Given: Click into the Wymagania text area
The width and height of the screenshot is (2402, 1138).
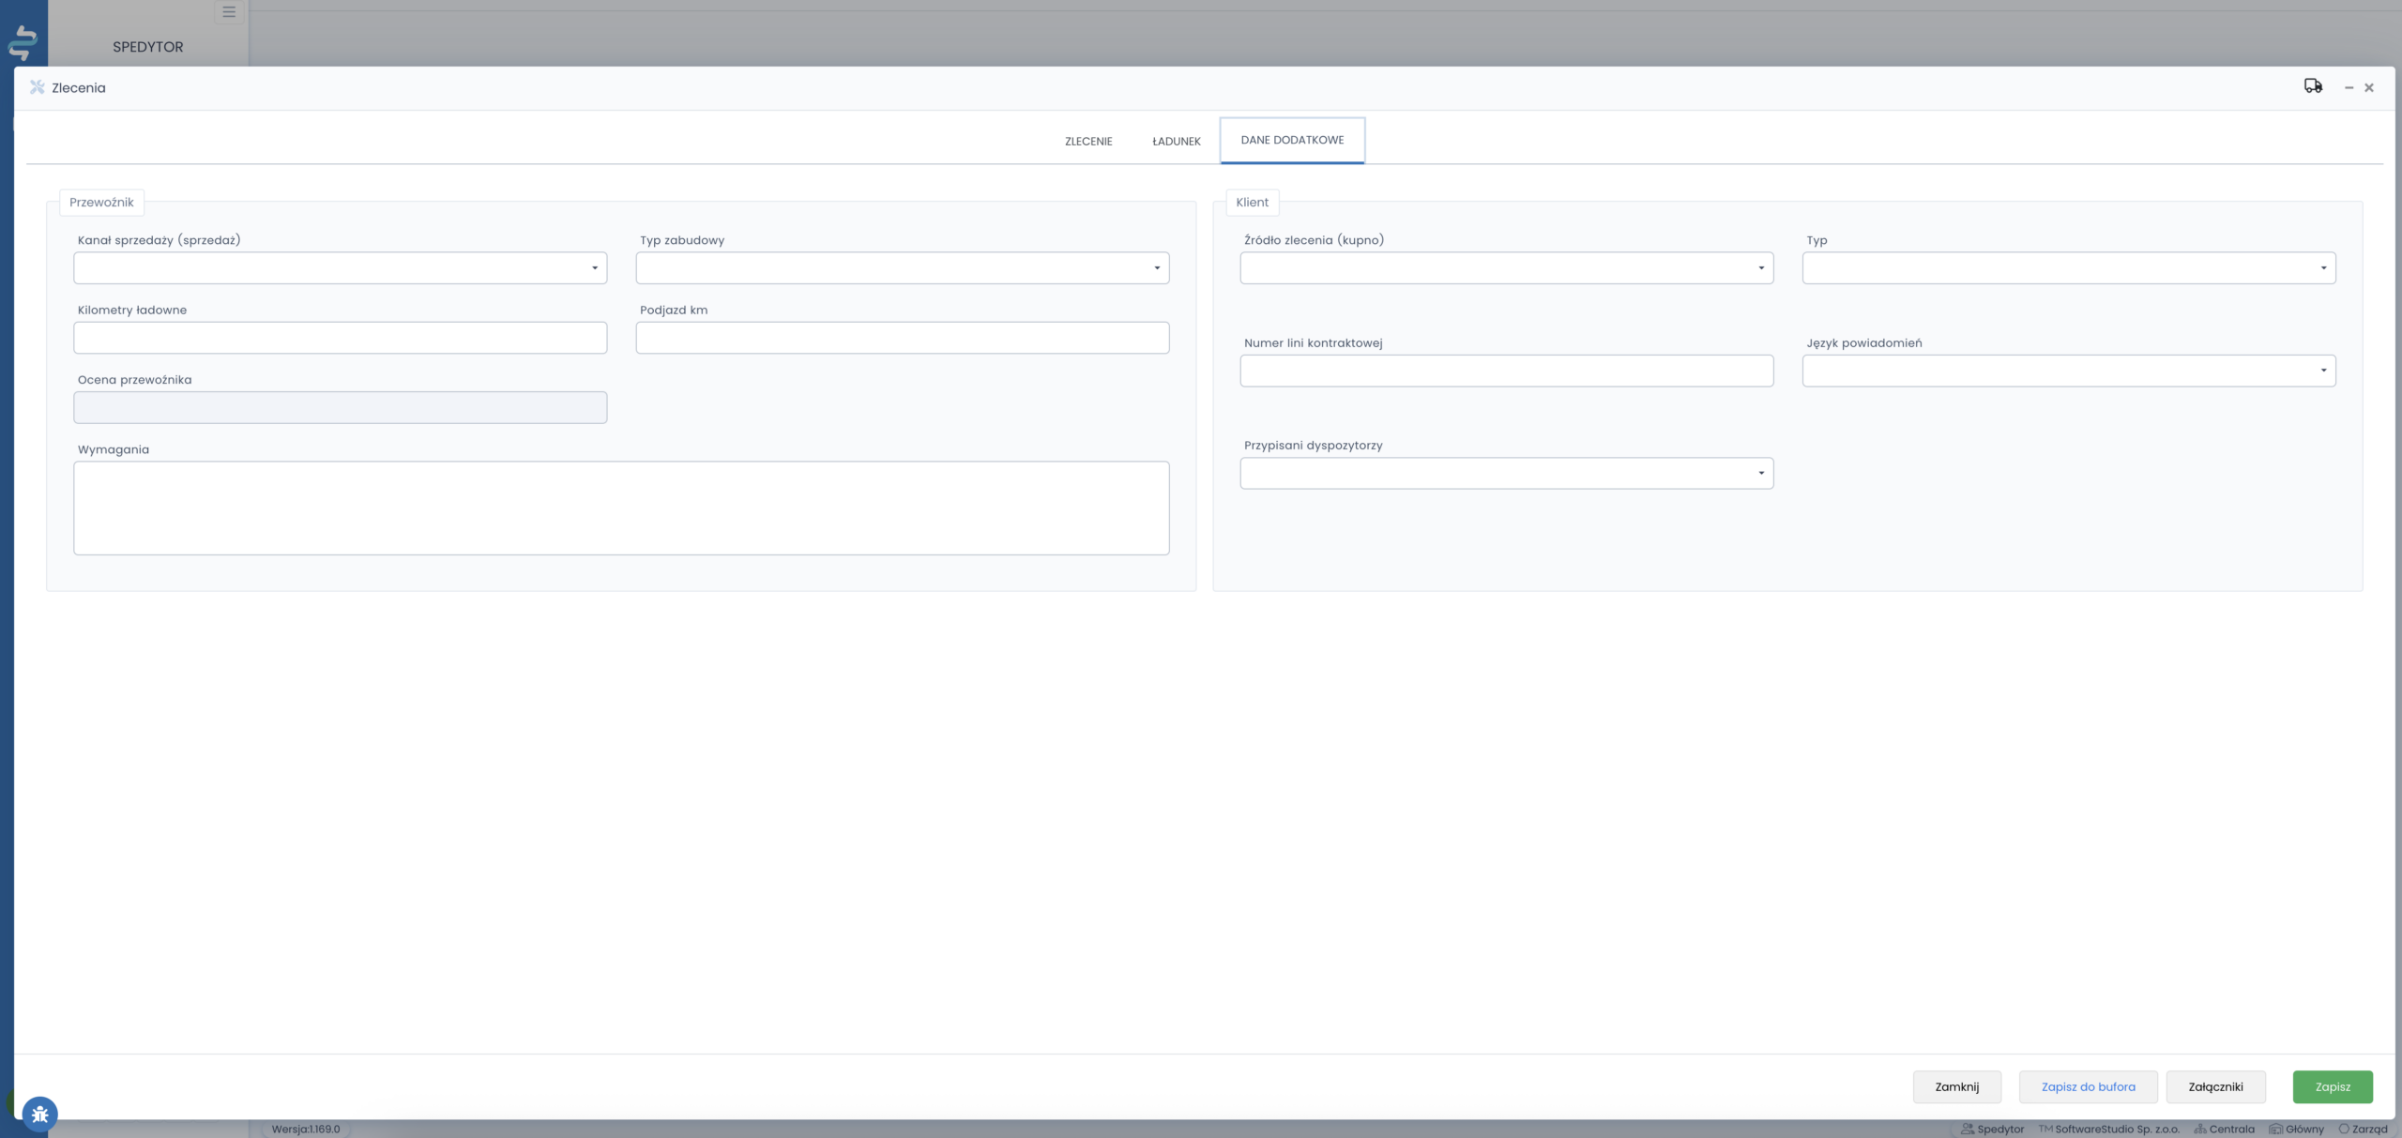Looking at the screenshot, I should click(x=621, y=508).
